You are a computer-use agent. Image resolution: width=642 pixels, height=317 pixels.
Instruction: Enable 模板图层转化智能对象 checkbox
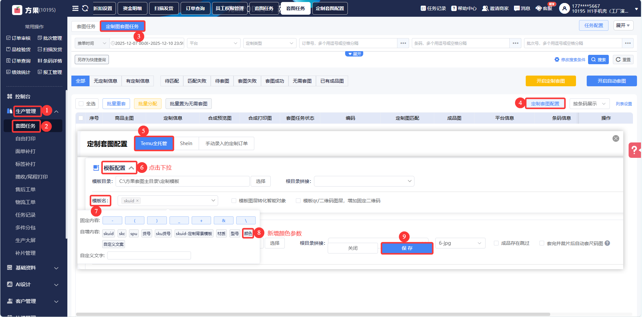(234, 201)
